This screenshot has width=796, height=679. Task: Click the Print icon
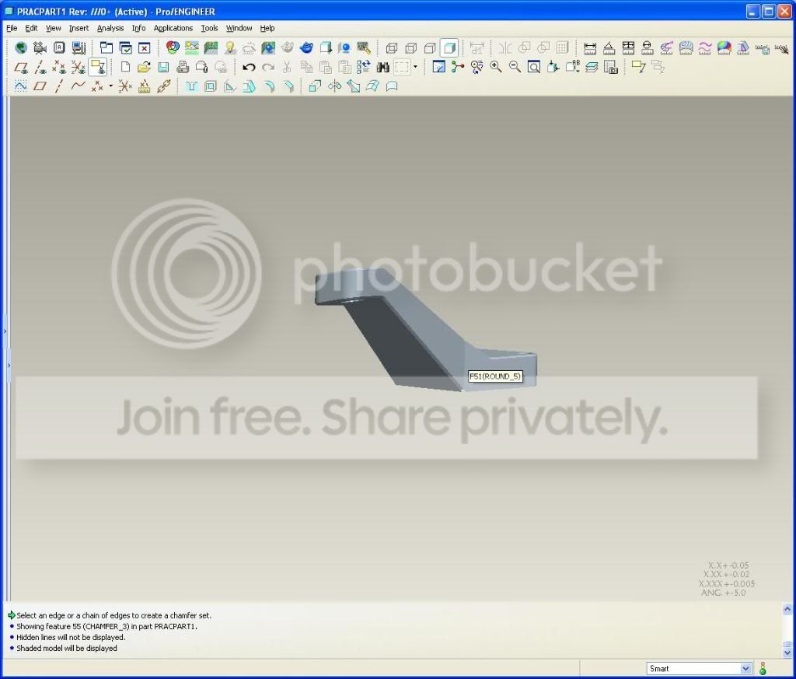click(x=183, y=67)
